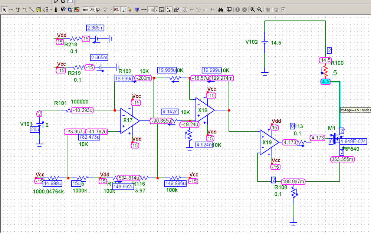
Task: Click the help pointer question icon
Action: (x=63, y=10)
